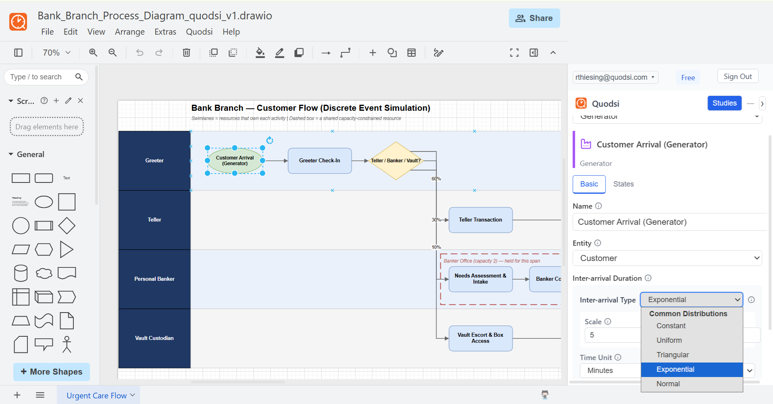Close the Scratchpad section

click(81, 101)
